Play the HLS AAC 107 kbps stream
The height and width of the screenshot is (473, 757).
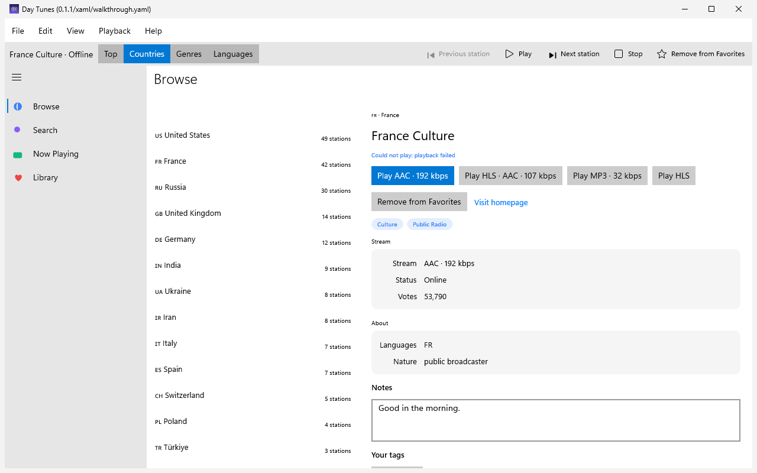[510, 176]
